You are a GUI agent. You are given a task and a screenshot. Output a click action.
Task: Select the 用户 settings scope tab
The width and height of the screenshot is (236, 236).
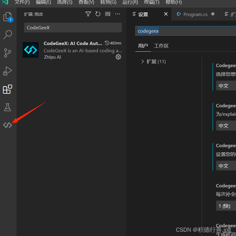click(143, 46)
